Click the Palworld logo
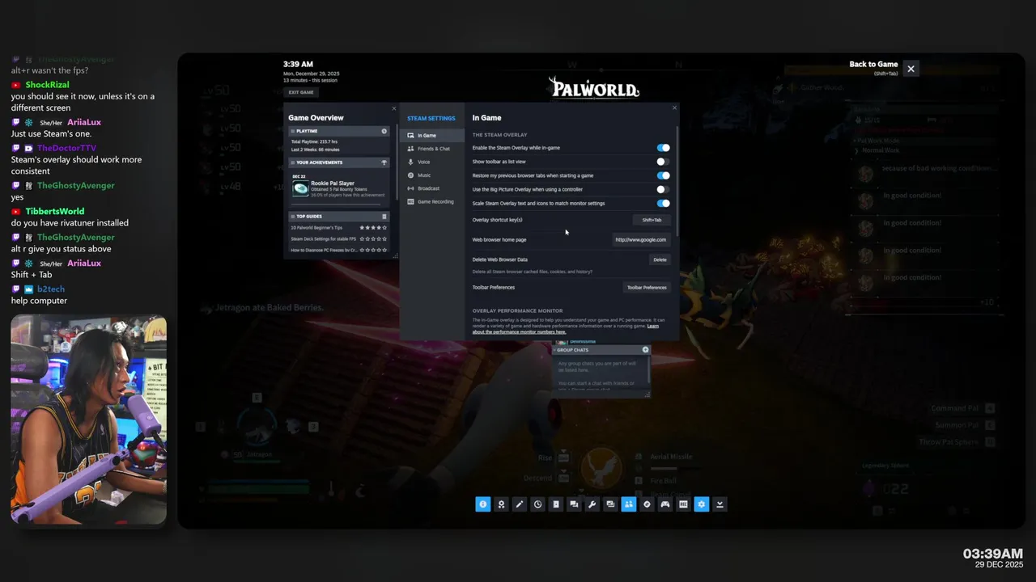The width and height of the screenshot is (1036, 582). point(593,87)
